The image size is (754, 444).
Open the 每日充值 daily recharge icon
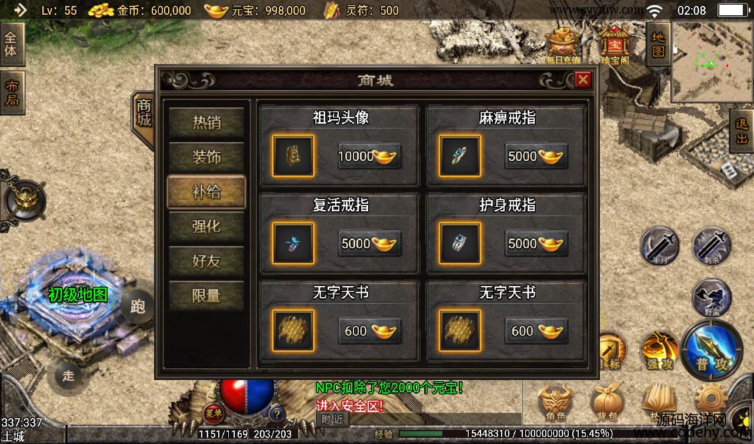tap(563, 45)
